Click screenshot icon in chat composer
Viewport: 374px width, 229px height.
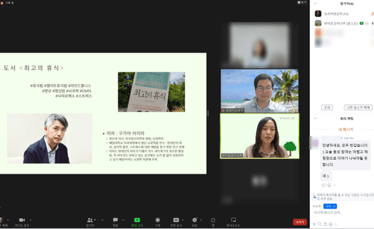coord(320,224)
